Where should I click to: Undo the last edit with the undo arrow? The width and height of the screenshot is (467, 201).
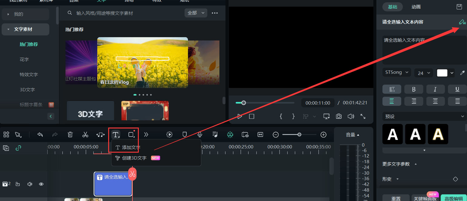tap(40, 135)
